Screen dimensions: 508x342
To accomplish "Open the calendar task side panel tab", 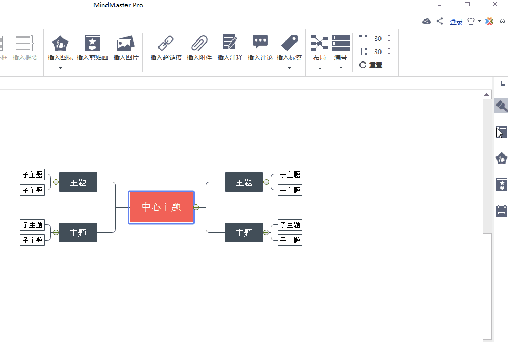I will [502, 211].
